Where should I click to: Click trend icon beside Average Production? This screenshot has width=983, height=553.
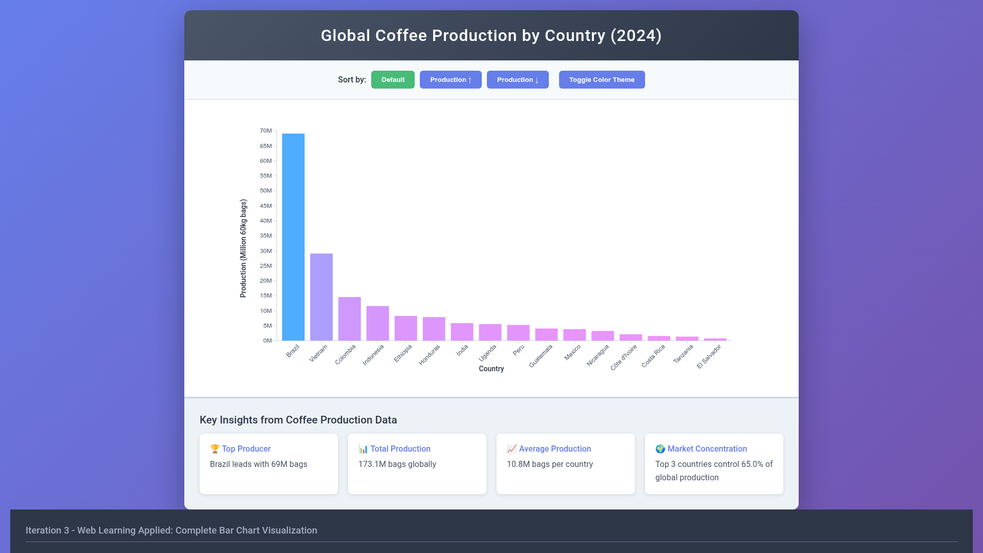(511, 449)
